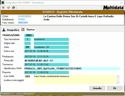Image resolution: width=125 pixels, height=96 pixels.
Task: Open the book help icon in toolbar
Action: pyautogui.click(x=14, y=8)
